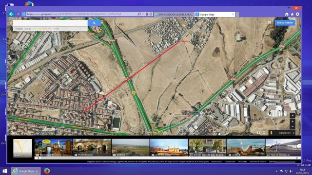Open the Puente Romano photo thumbnail
The width and height of the screenshot is (312, 175).
pyautogui.click(x=92, y=147)
